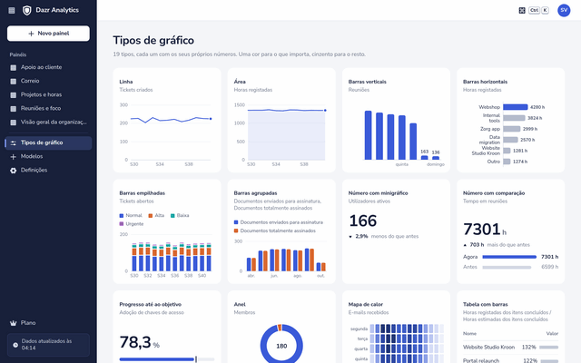Click the Website Studio Kroon table row
Screen dimensions: 581x363
[x=510, y=348]
